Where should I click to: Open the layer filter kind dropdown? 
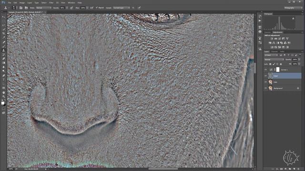(271, 55)
